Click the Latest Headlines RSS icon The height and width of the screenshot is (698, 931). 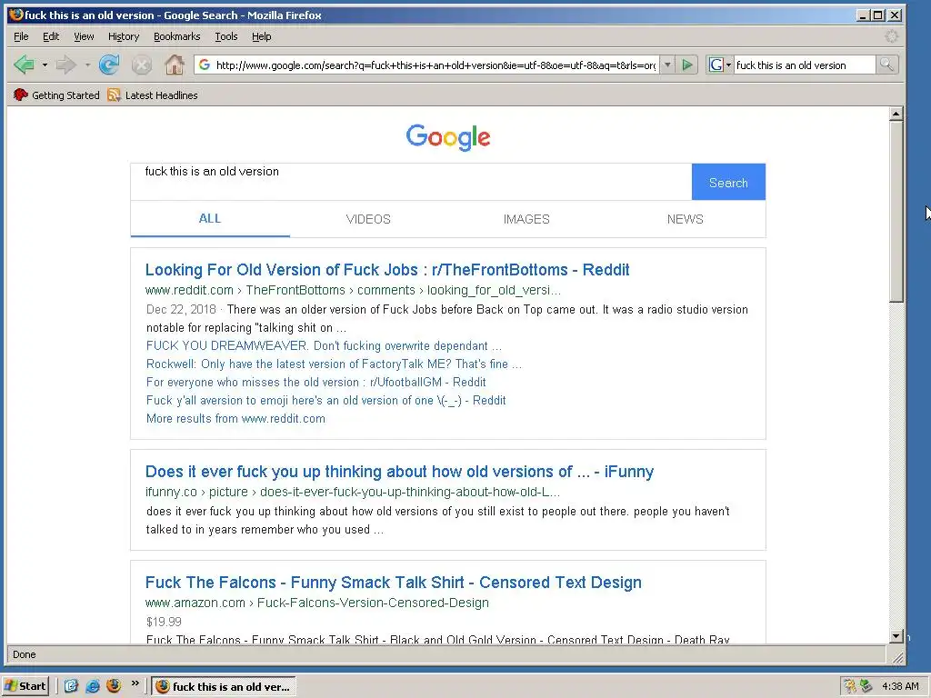tap(114, 95)
